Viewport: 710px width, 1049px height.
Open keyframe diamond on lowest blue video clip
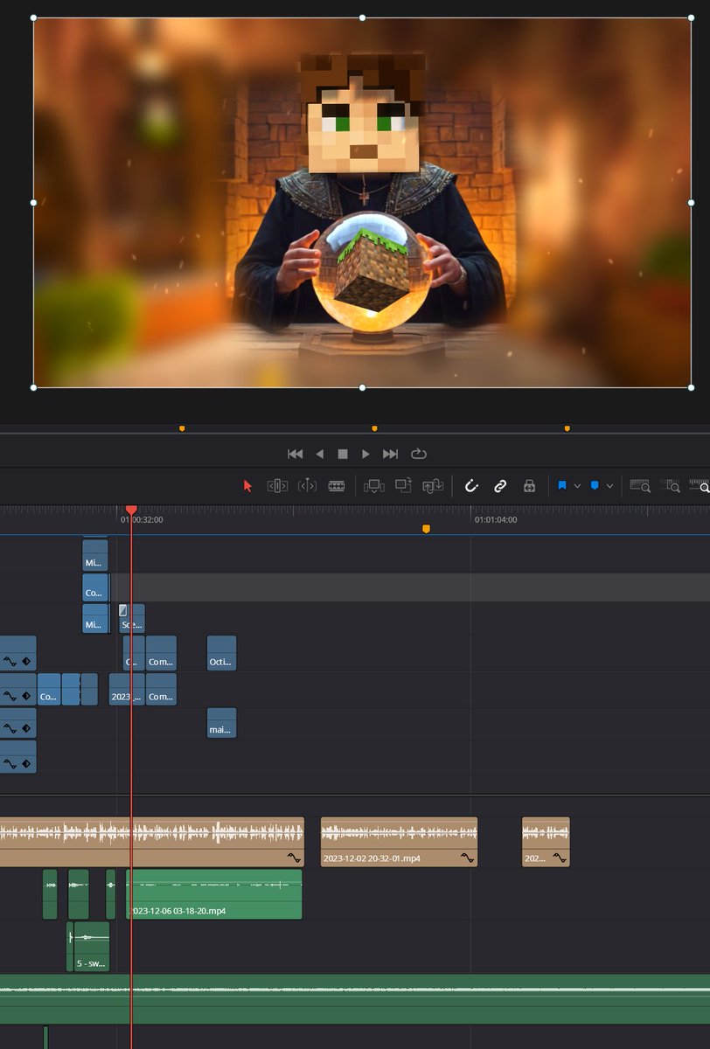(x=27, y=764)
